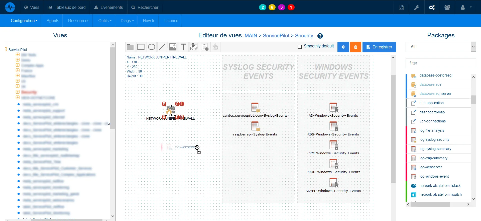
Task: Click the Enregistrer button
Action: [379, 47]
